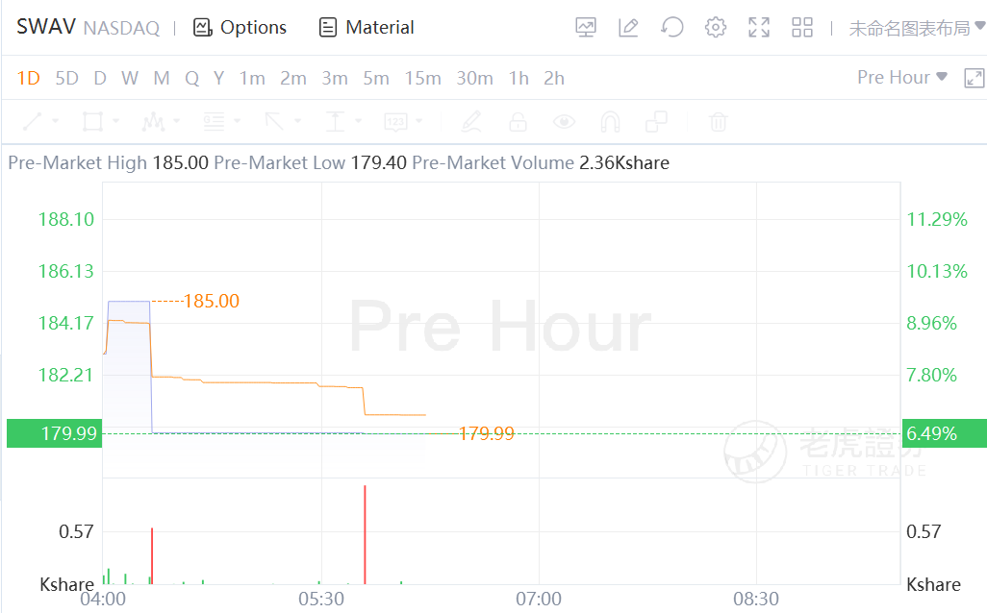Open the chart settings gear
Screen dimensions: 987x613
715,27
